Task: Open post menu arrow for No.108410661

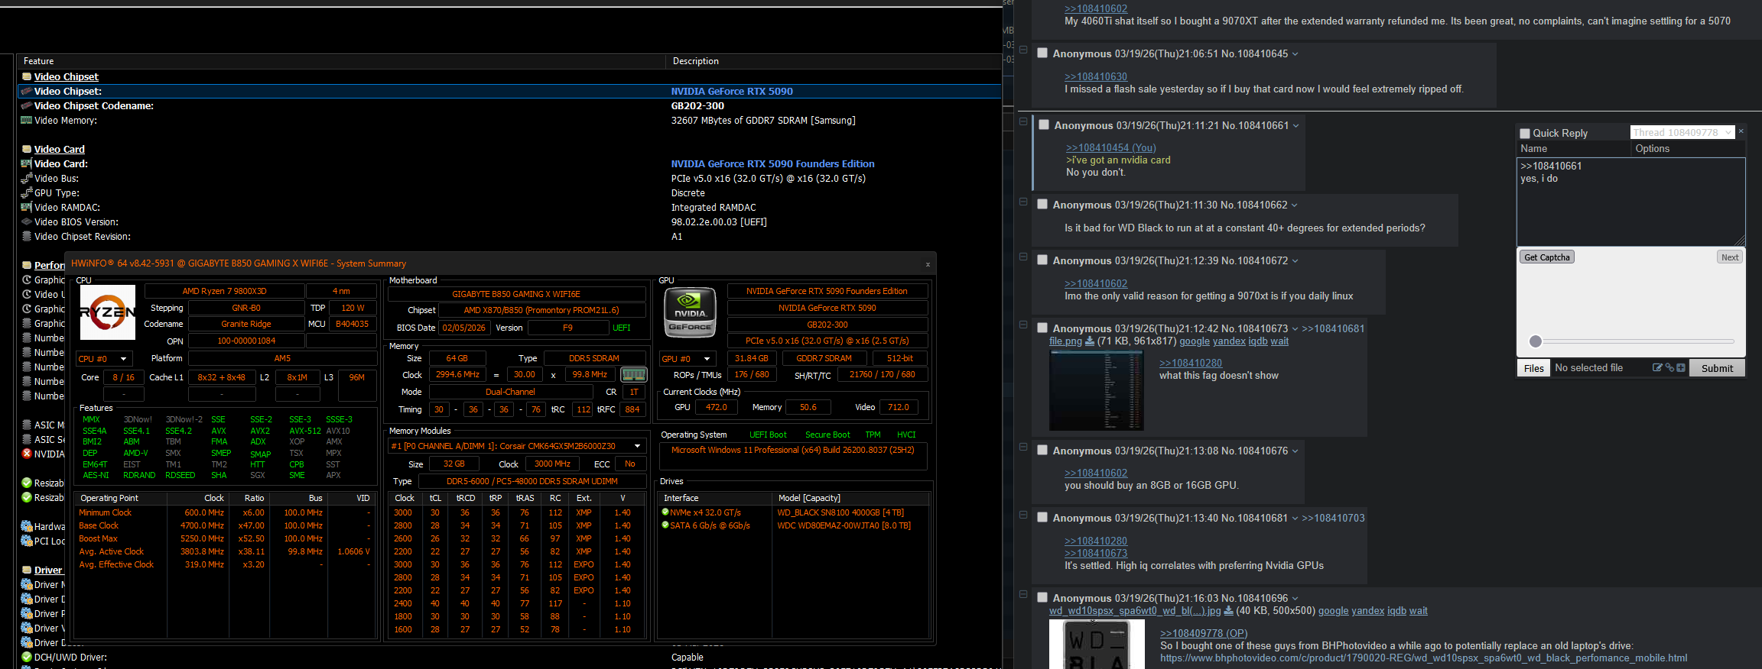Action: coord(1295,125)
